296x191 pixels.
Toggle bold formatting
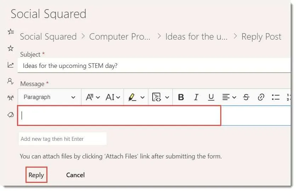click(x=181, y=97)
